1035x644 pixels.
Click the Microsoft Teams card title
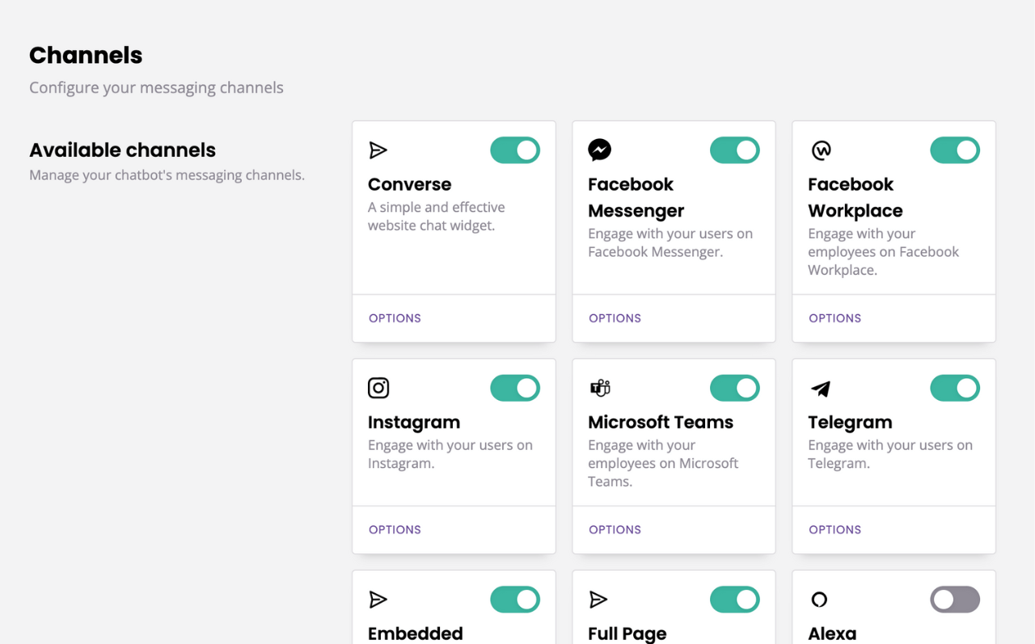coord(661,422)
